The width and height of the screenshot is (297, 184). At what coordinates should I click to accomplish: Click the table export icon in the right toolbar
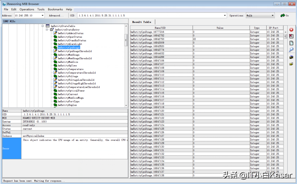pos(291,36)
